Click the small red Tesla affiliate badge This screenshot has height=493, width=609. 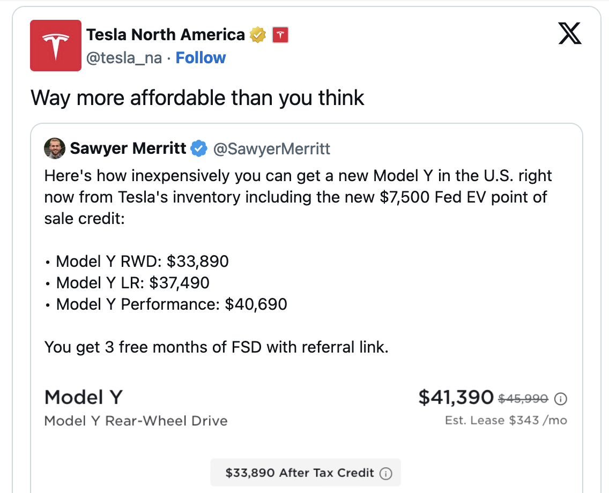pyautogui.click(x=280, y=35)
